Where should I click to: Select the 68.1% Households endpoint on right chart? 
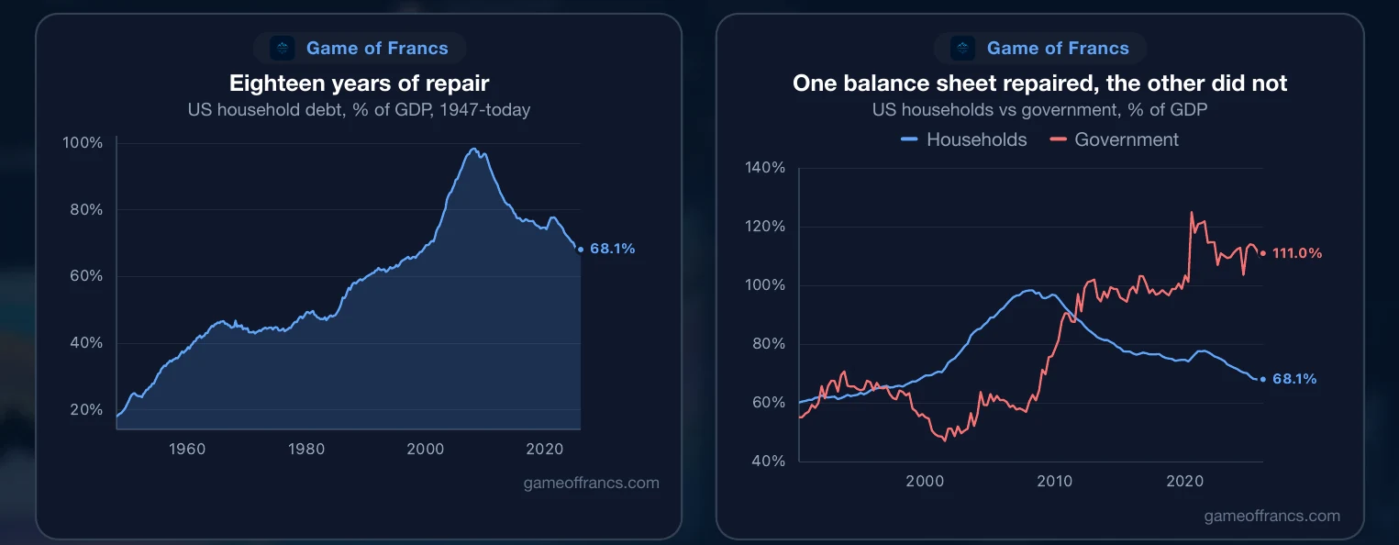tap(1262, 379)
